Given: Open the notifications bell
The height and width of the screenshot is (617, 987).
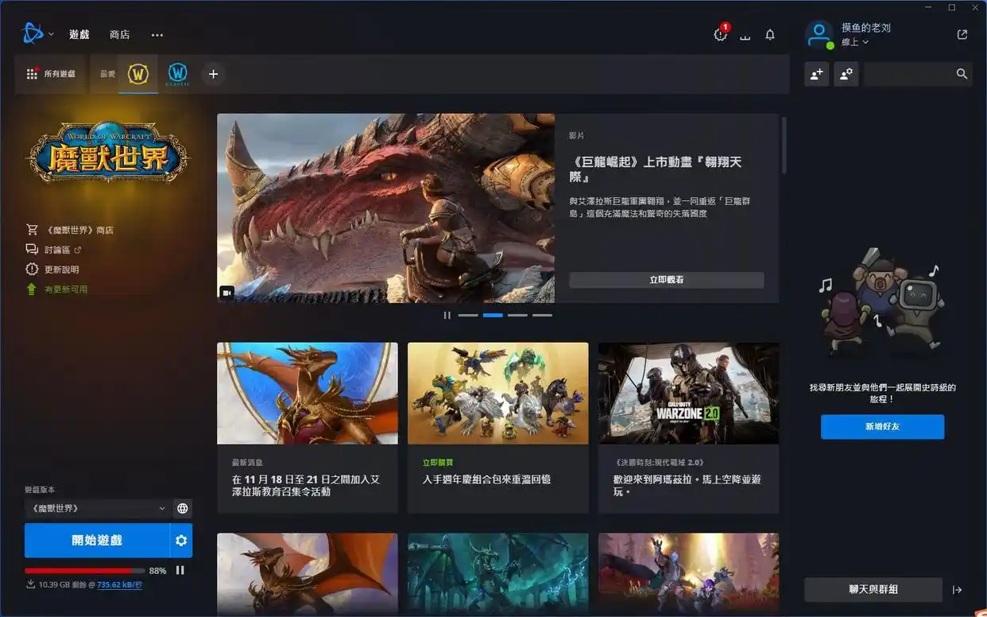Looking at the screenshot, I should click(770, 35).
